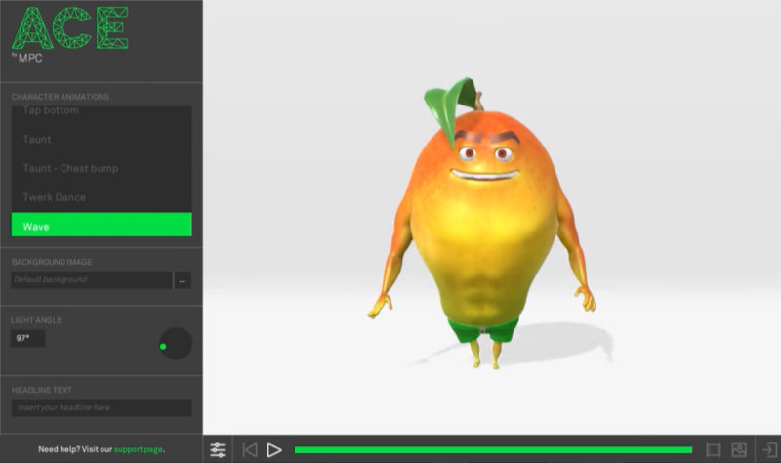Click the fullscreen frame icon

pos(713,450)
